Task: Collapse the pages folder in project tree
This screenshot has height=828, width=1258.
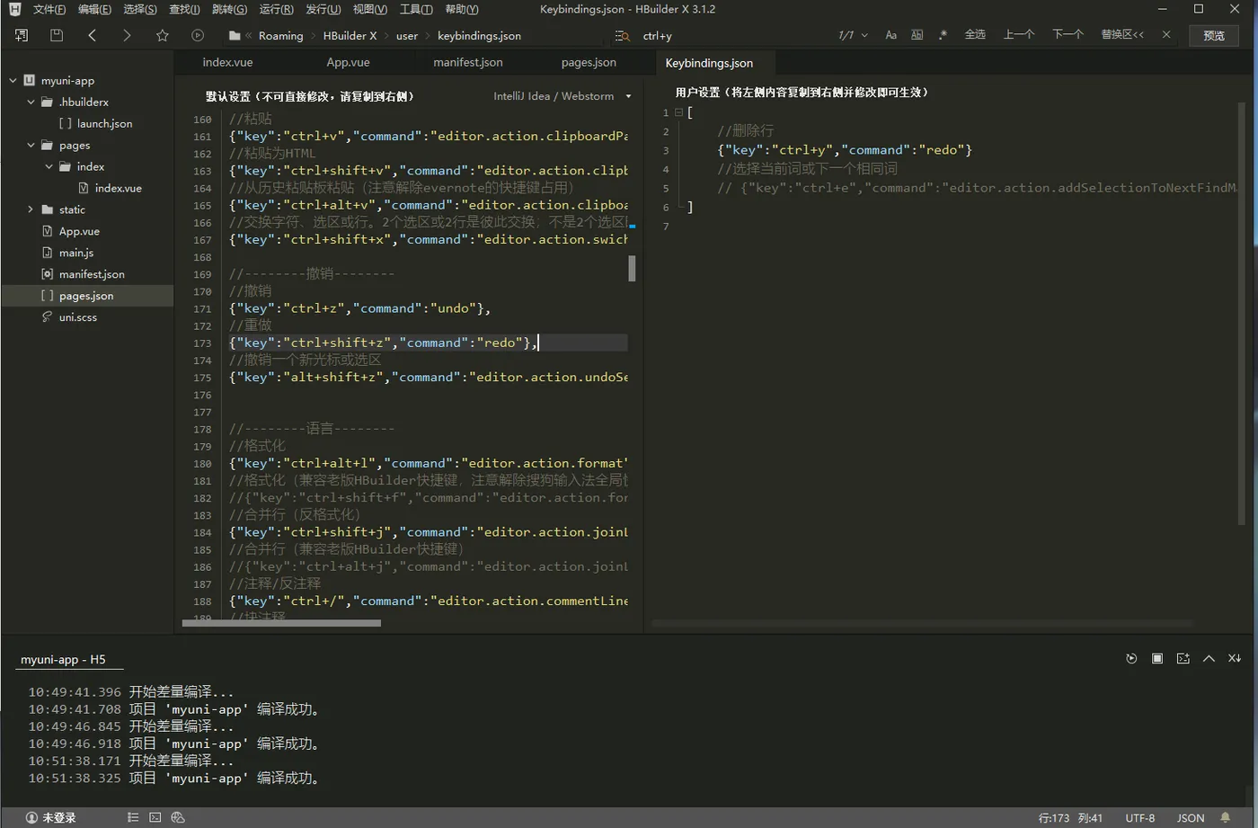Action: click(x=31, y=145)
